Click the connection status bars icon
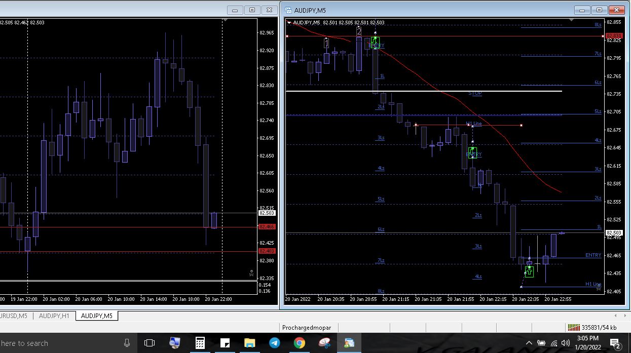631x353 pixels. [574, 327]
